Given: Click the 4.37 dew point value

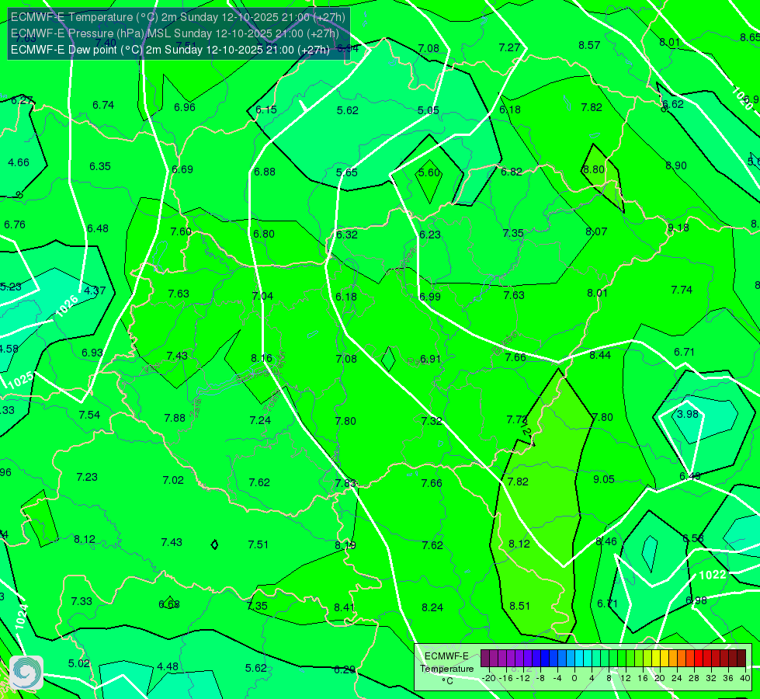Looking at the screenshot, I should [x=95, y=290].
